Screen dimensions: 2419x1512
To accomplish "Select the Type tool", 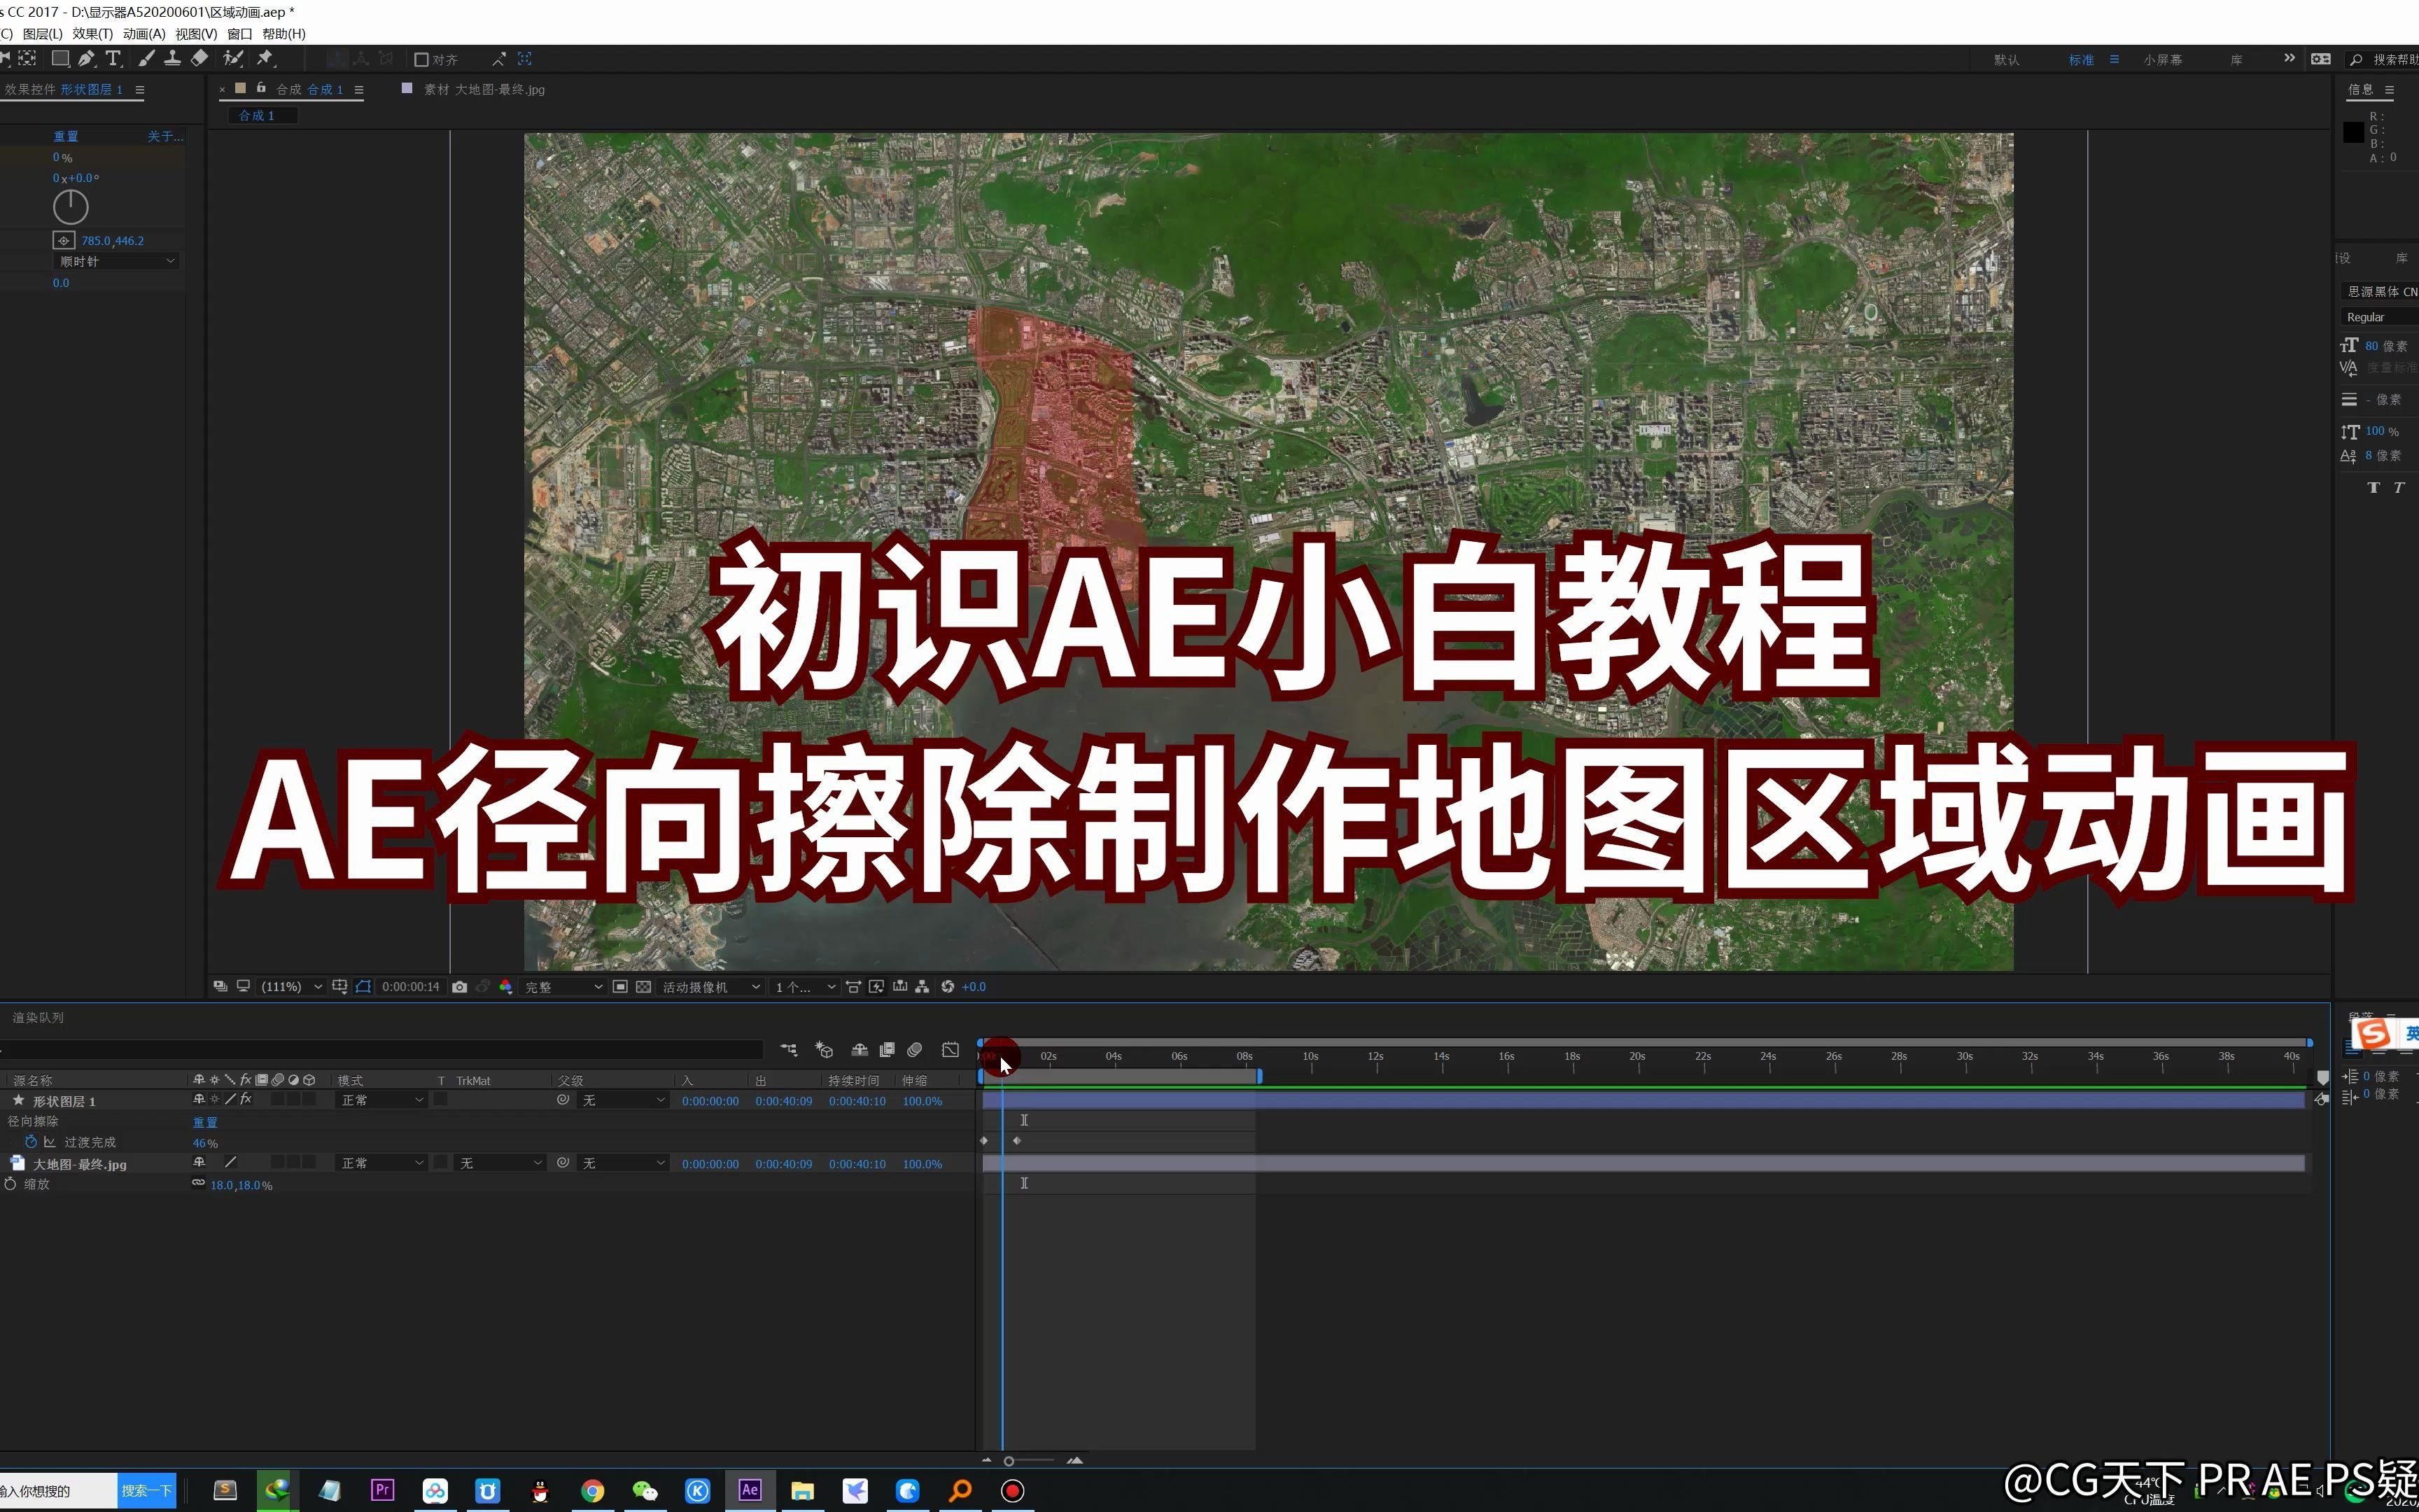I will tap(113, 59).
